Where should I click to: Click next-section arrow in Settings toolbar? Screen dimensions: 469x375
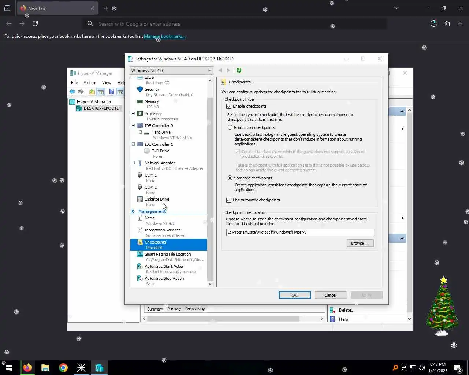click(228, 70)
